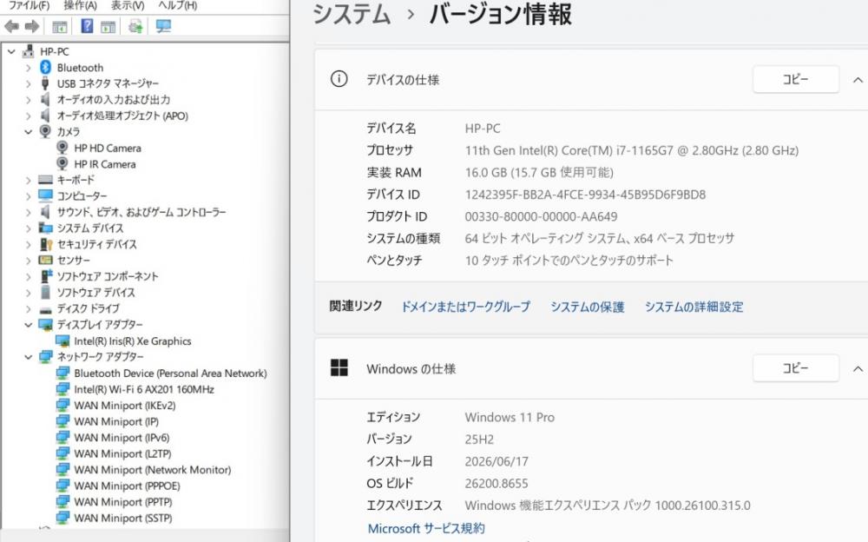Select the Intel Iris Xe Graphics adapter icon

coord(62,340)
